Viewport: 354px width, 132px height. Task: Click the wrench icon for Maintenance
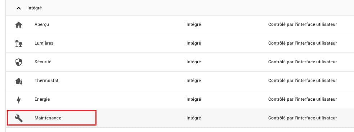[19, 118]
